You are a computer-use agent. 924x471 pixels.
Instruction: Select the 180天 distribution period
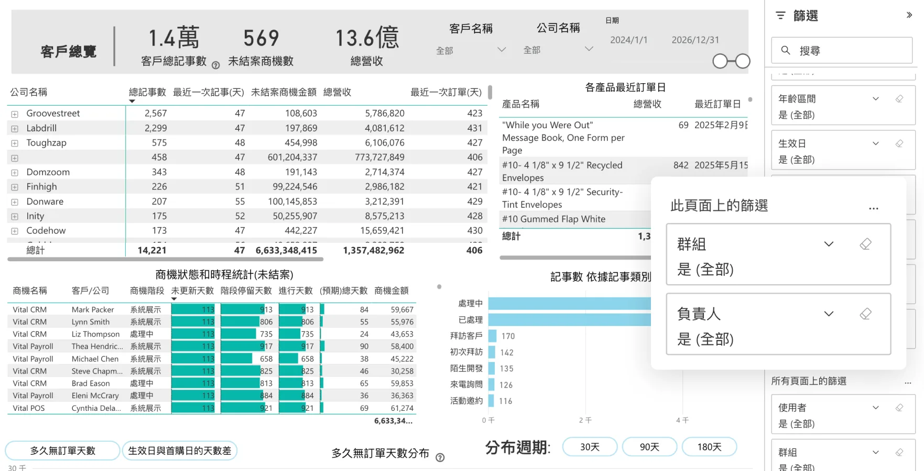709,447
